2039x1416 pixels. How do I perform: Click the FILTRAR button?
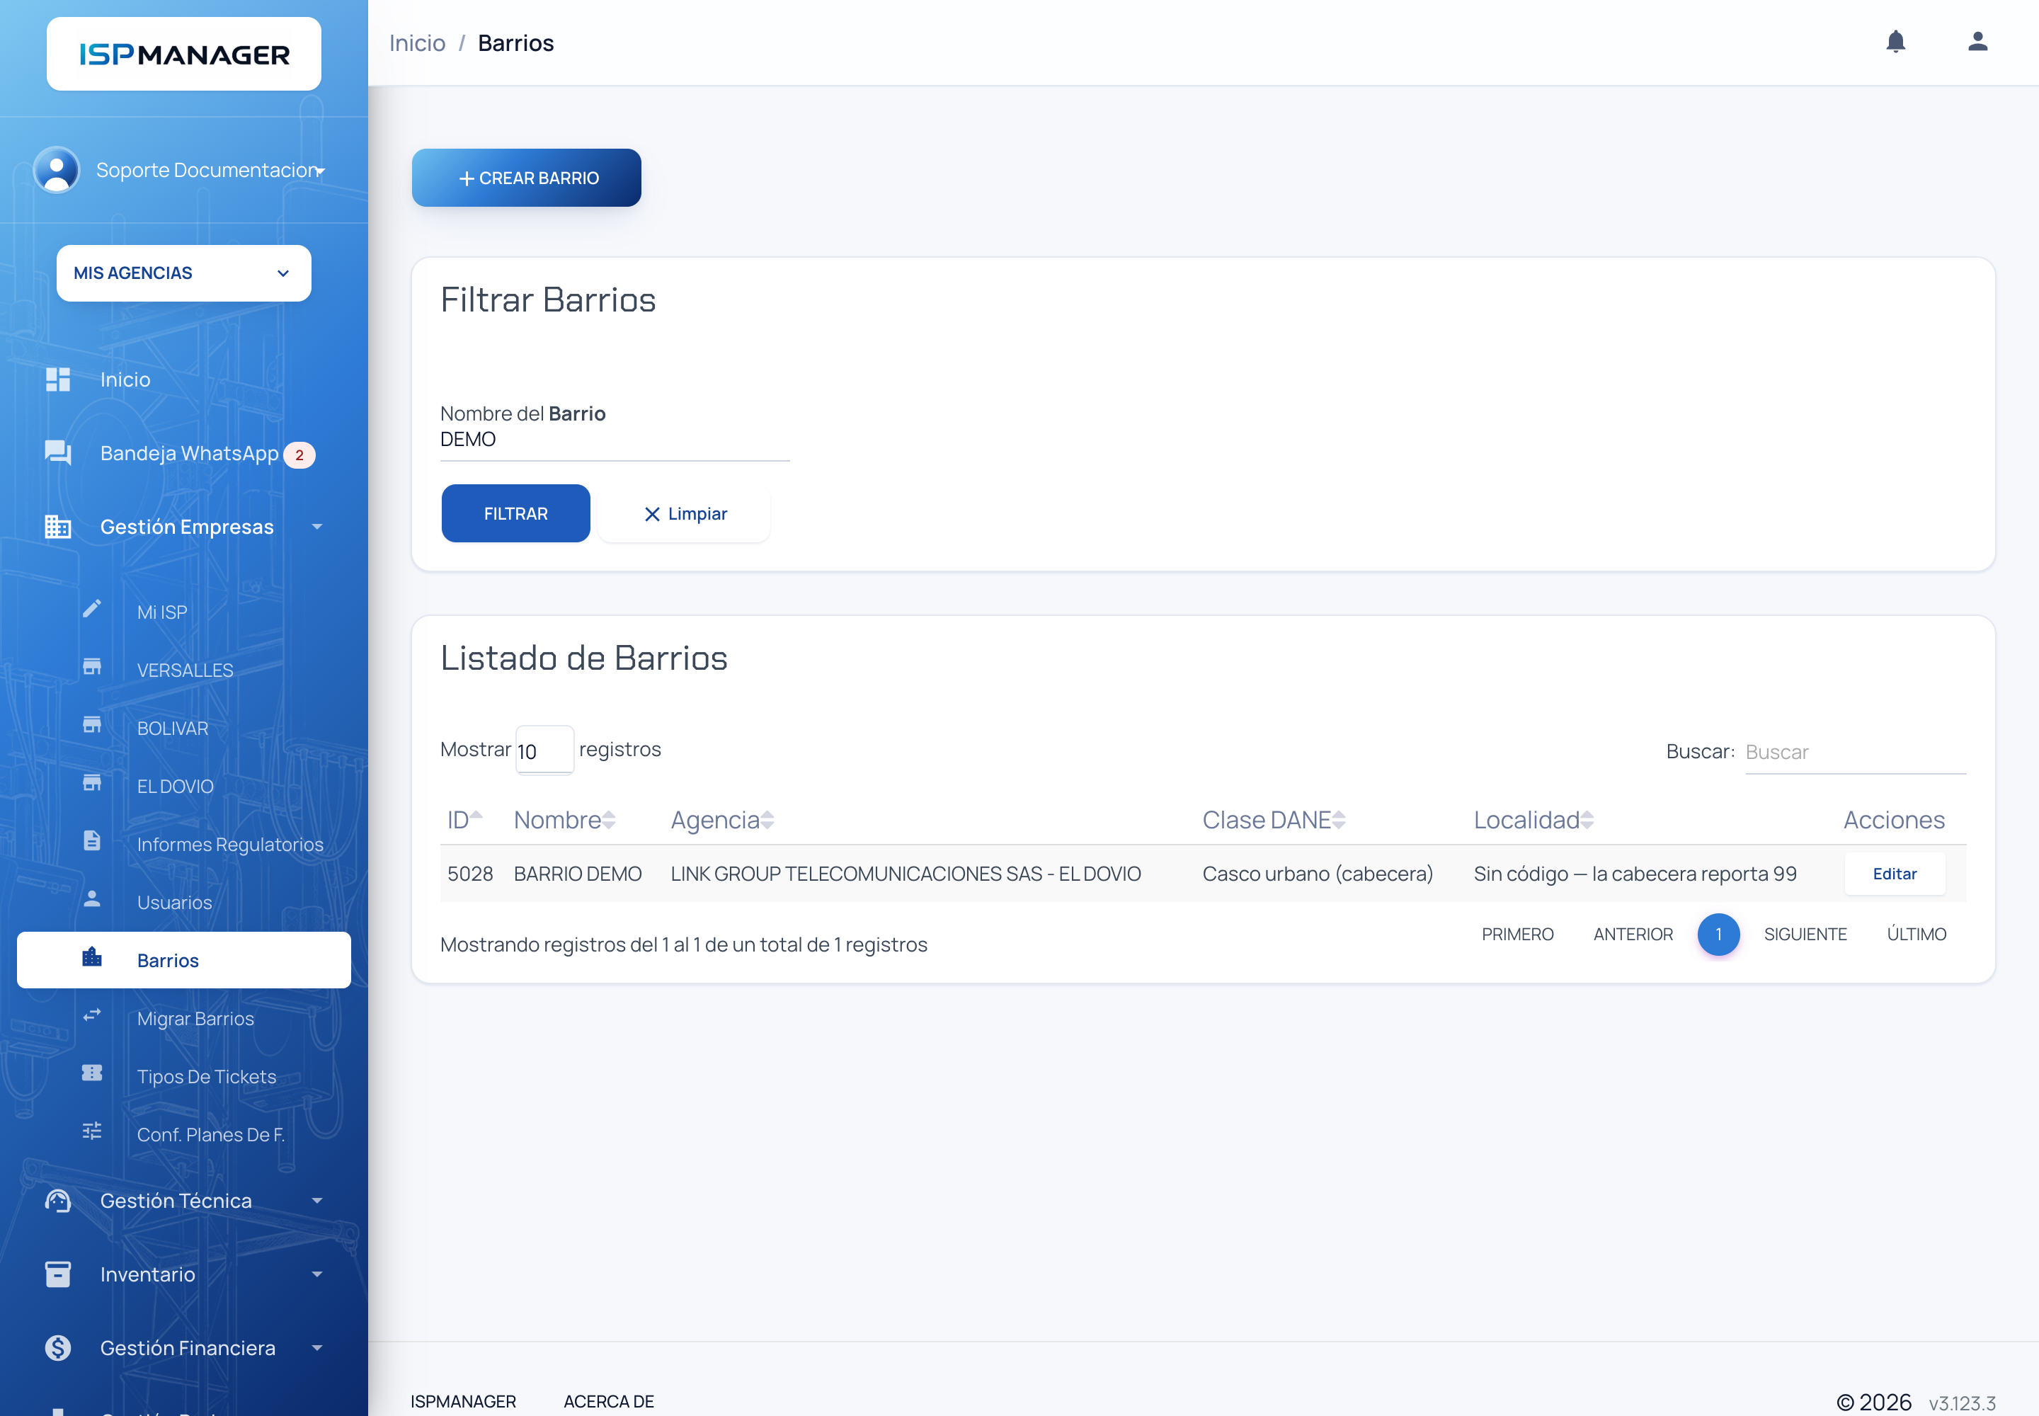pos(515,514)
